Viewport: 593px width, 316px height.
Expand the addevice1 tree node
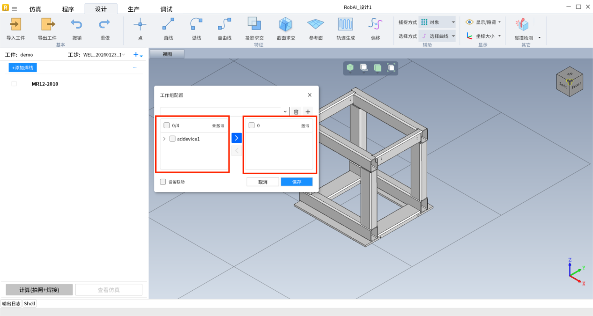(164, 139)
